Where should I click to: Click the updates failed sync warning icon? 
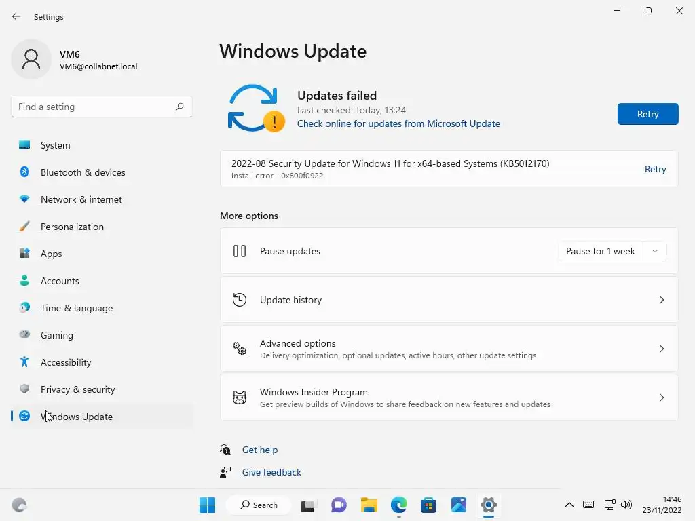pyautogui.click(x=256, y=109)
